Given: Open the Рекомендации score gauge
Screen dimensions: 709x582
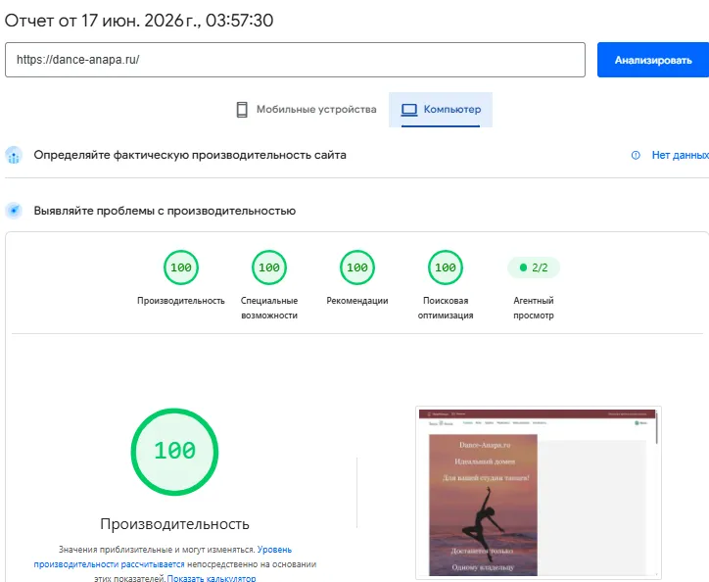Looking at the screenshot, I should [357, 267].
